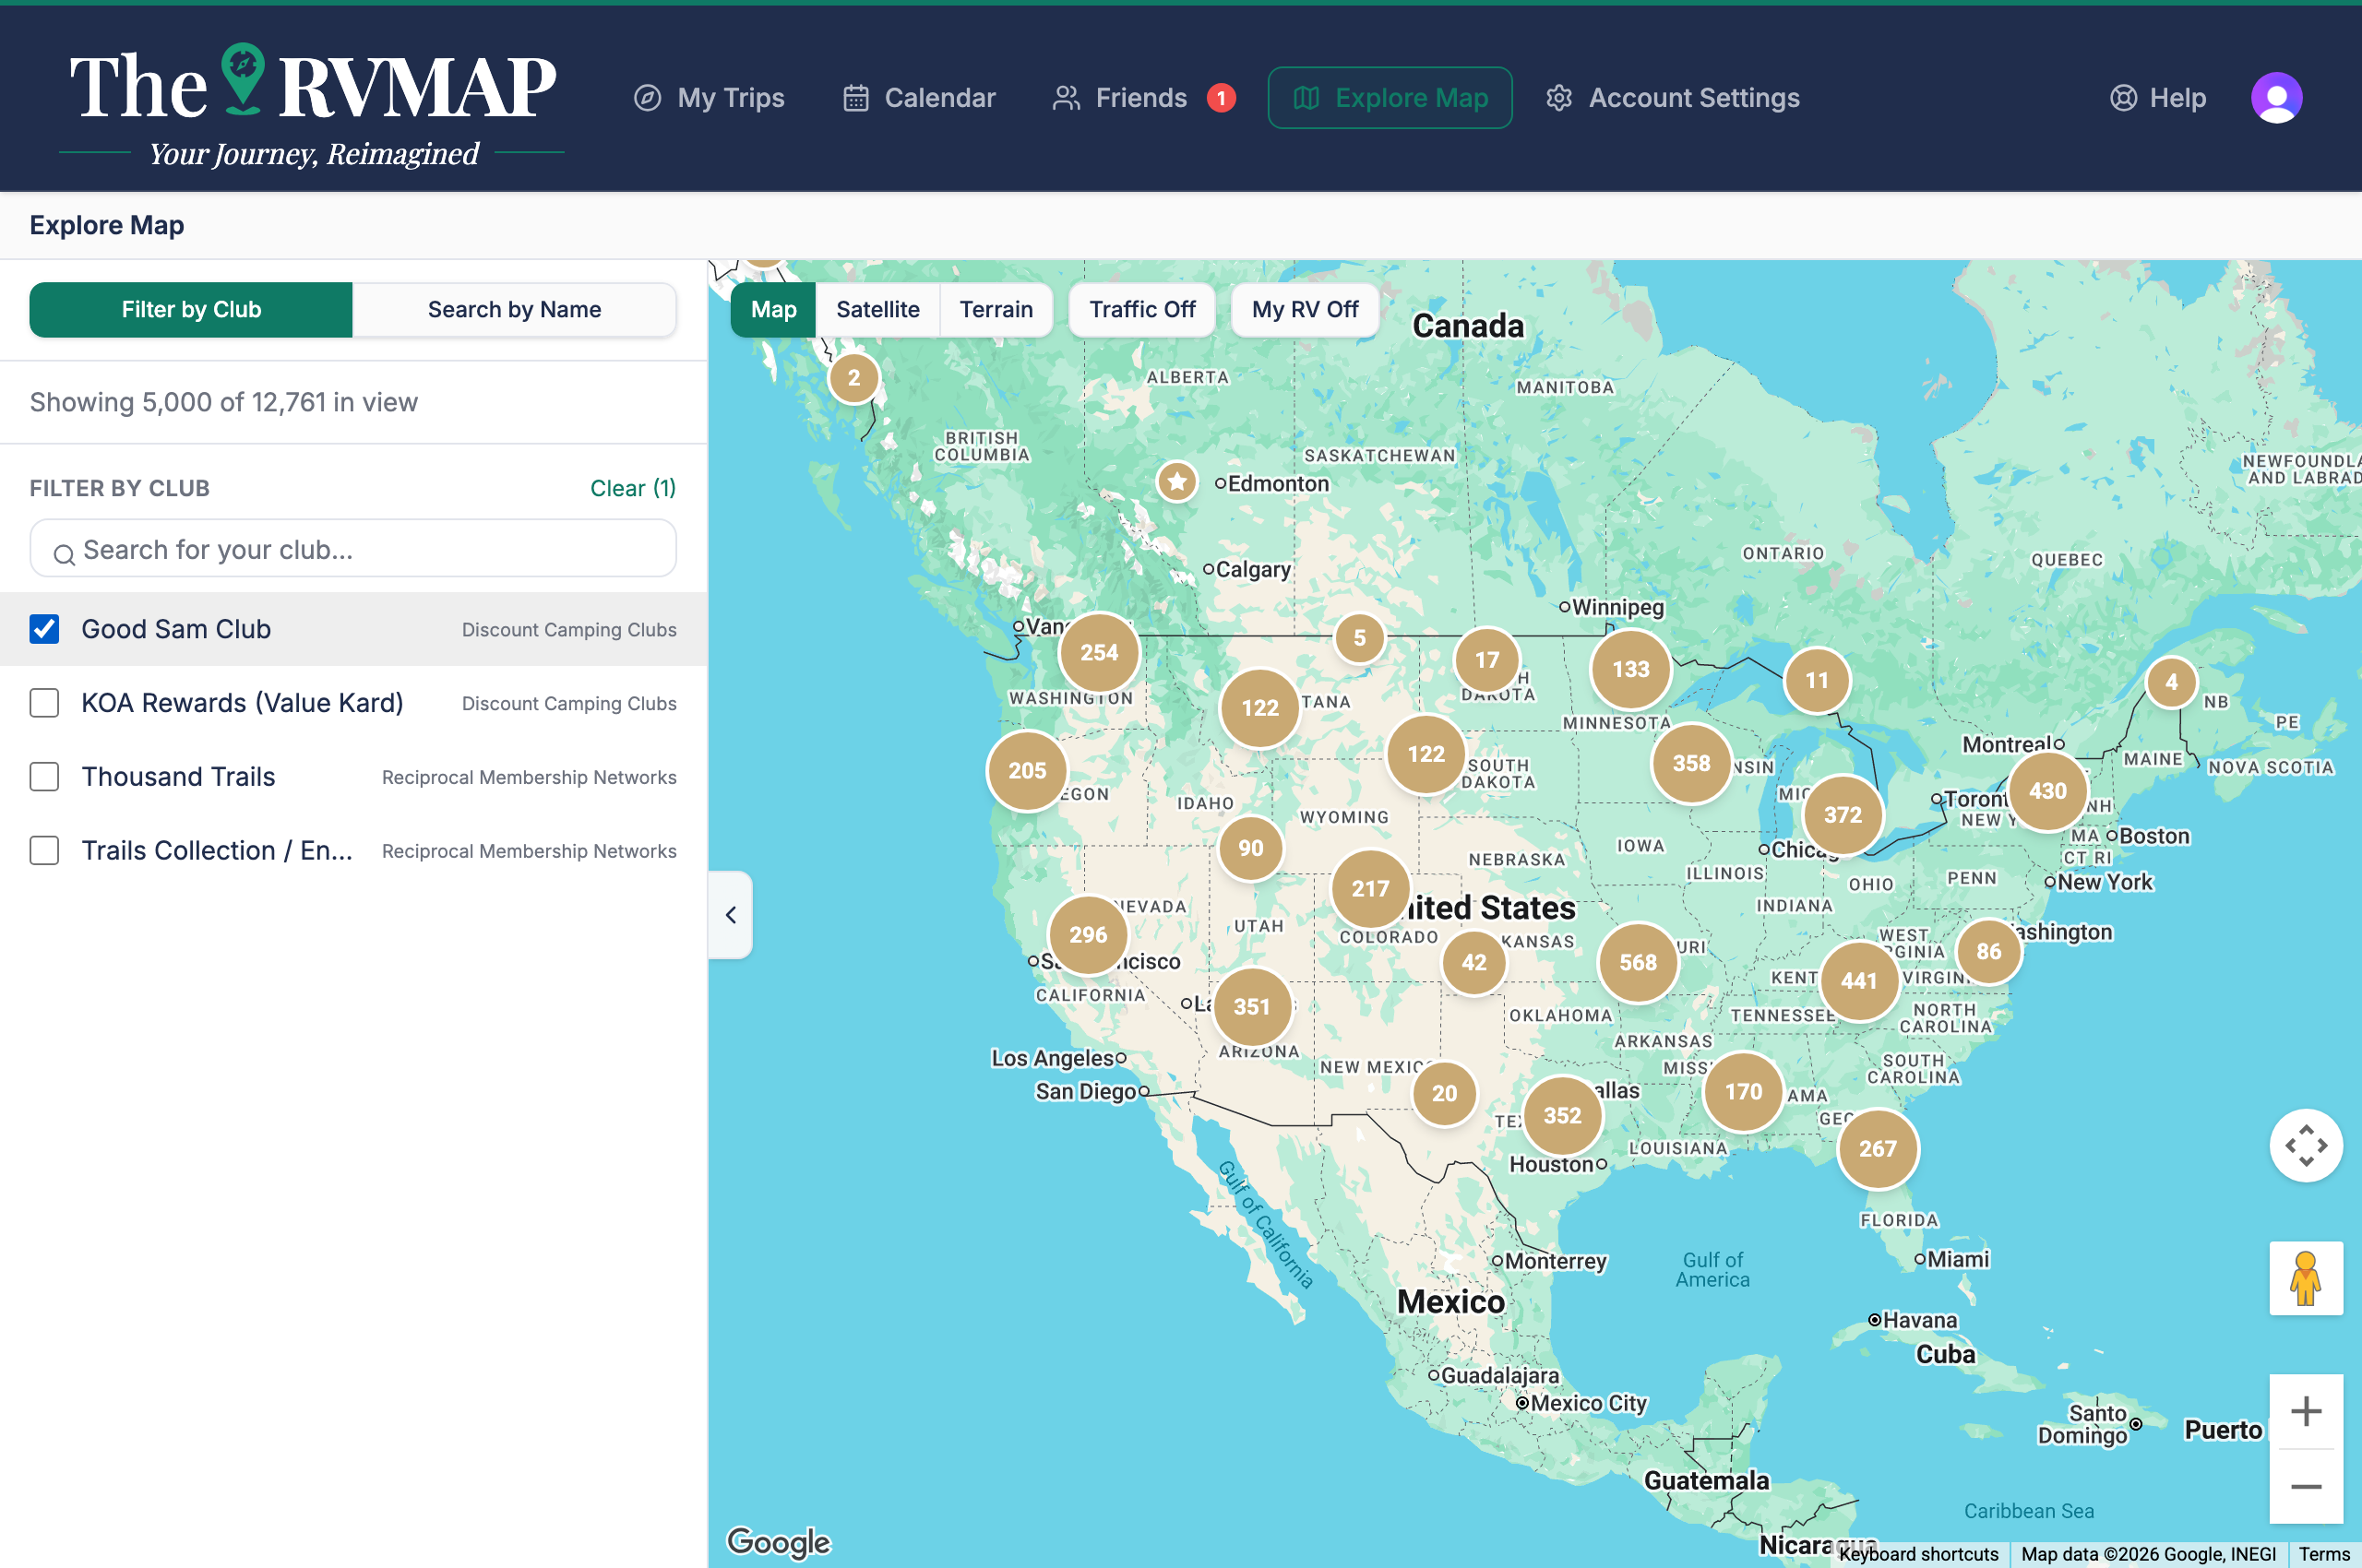Open the 568 campground cluster marker
This screenshot has height=1568, width=2362.
point(1638,962)
